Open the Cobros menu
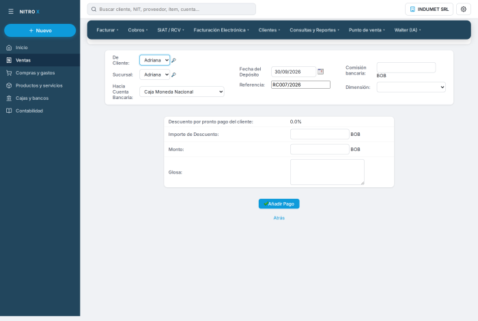This screenshot has height=321, width=478. [138, 30]
